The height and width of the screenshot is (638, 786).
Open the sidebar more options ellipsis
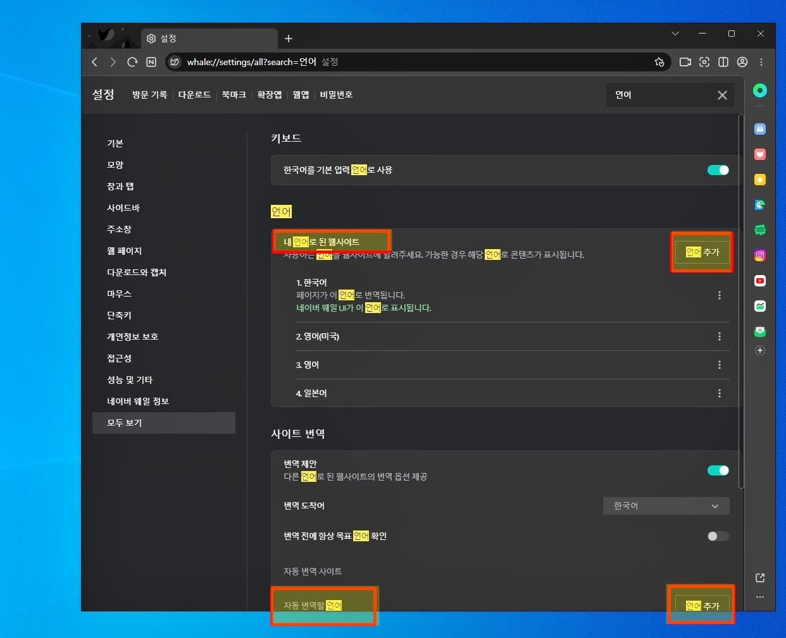[x=760, y=597]
